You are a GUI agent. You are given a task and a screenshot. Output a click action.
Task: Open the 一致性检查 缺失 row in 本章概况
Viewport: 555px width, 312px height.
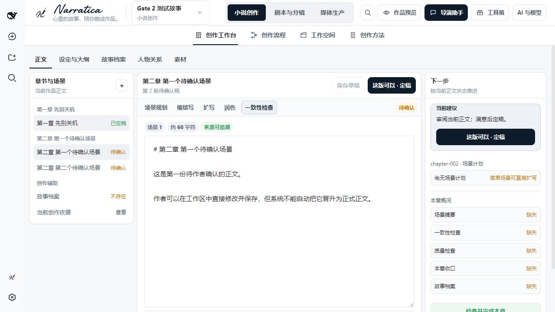pos(486,233)
